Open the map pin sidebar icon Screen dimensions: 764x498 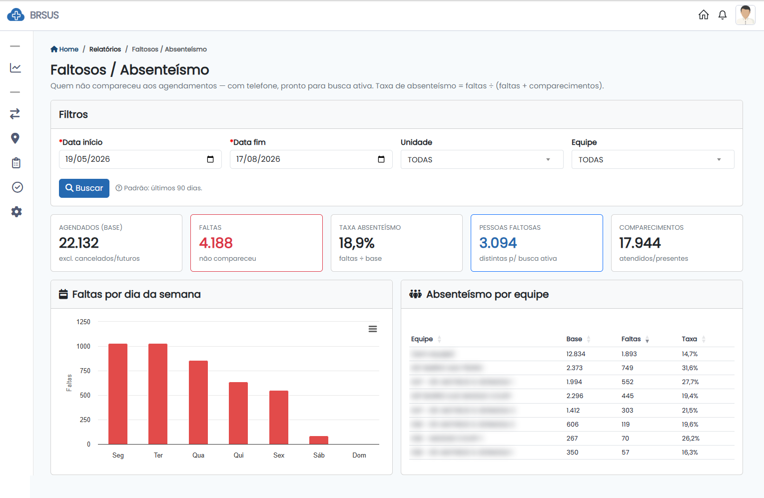click(15, 138)
